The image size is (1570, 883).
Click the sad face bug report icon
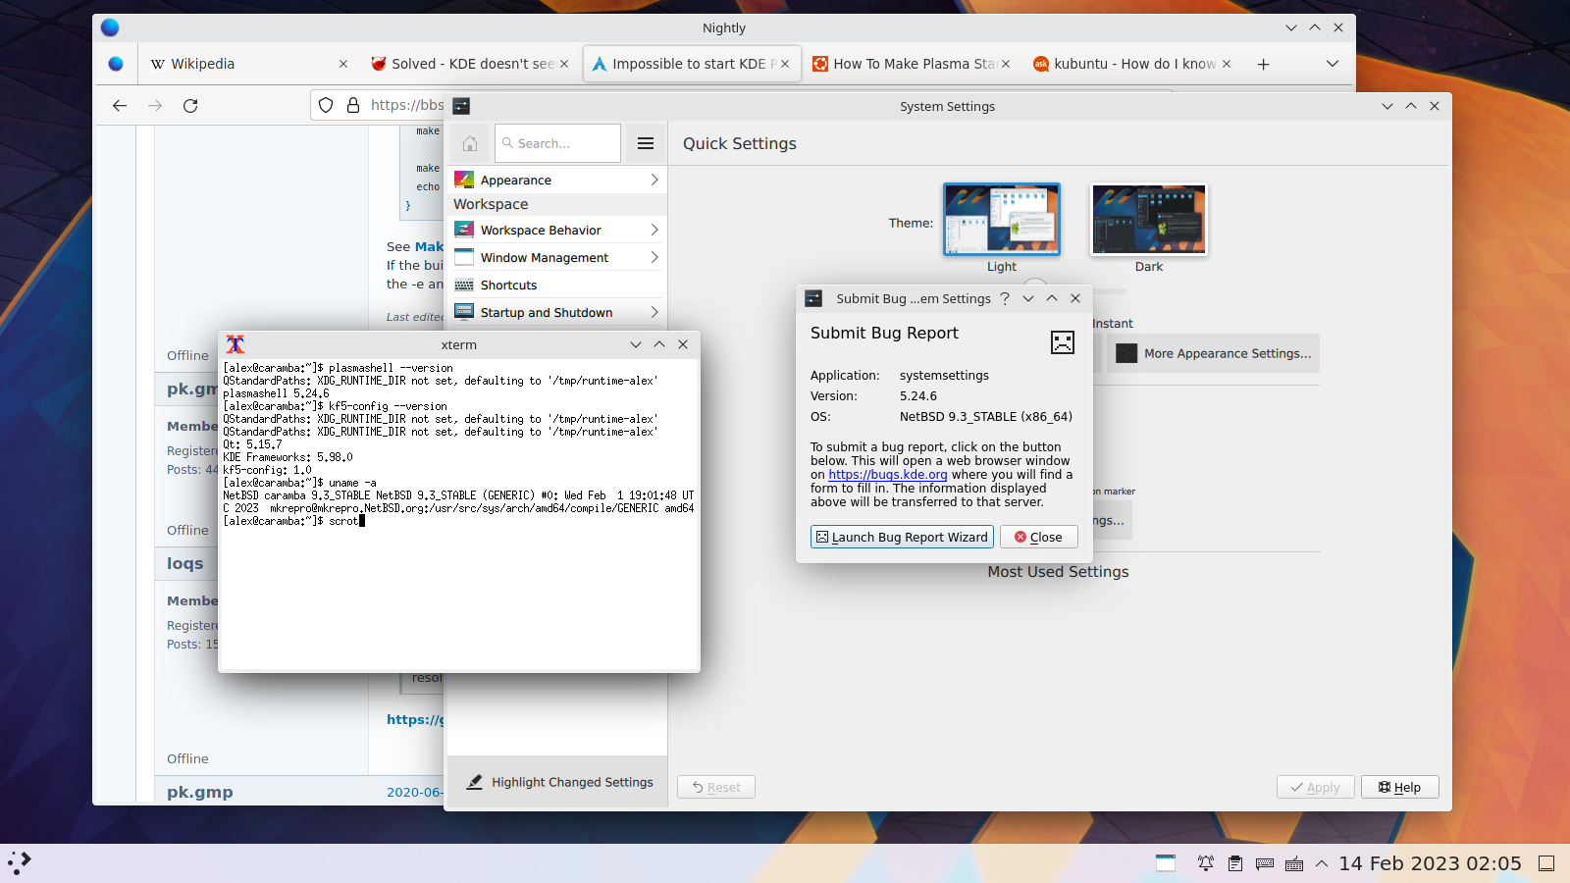(1063, 342)
